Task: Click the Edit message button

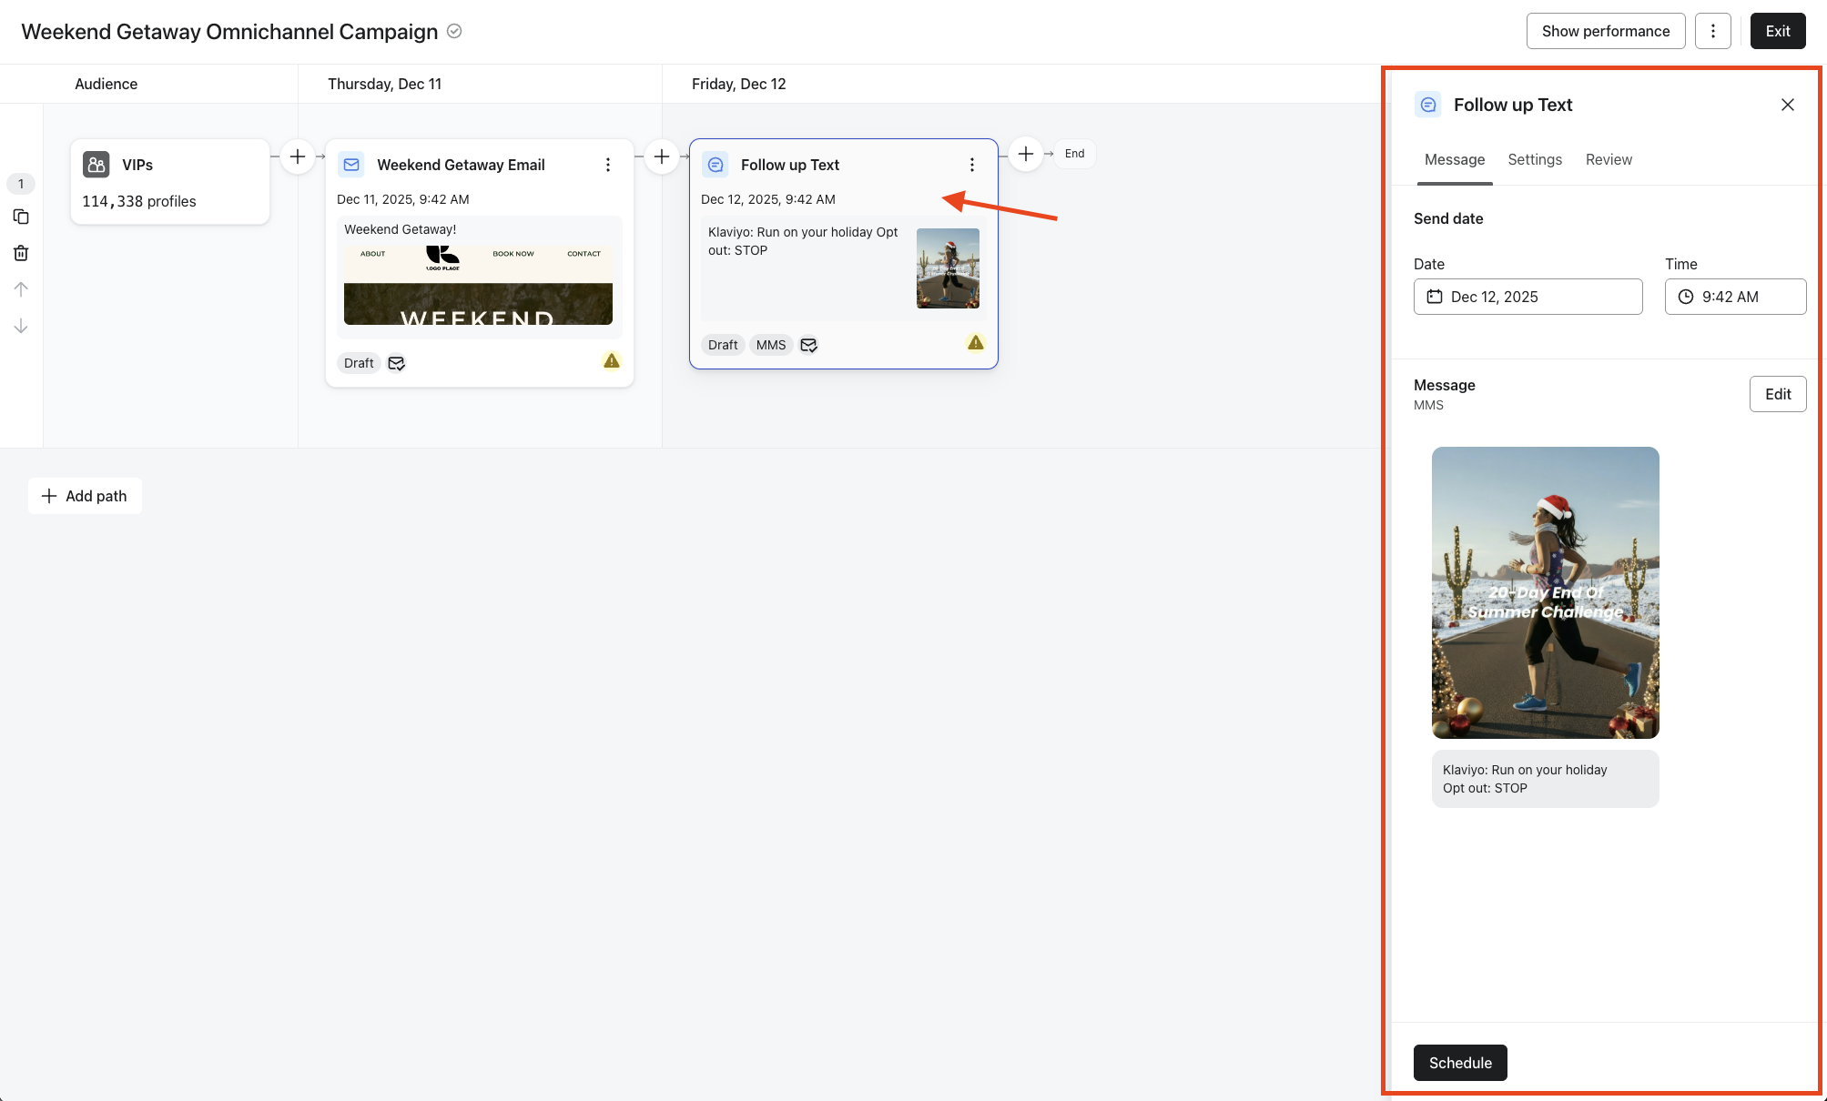Action: click(1777, 394)
